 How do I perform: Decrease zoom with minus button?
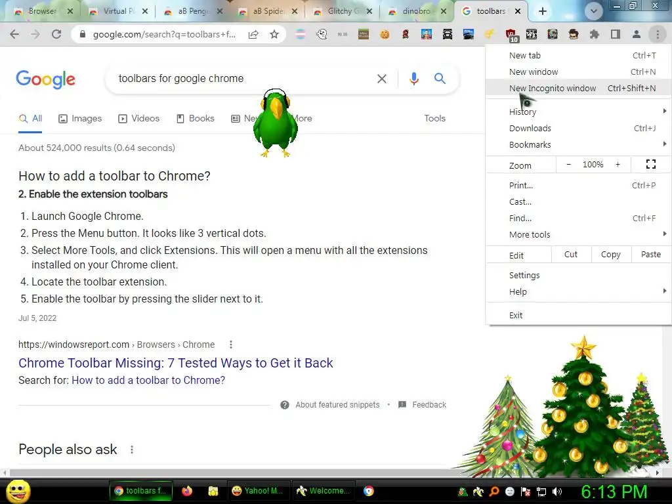coord(569,164)
